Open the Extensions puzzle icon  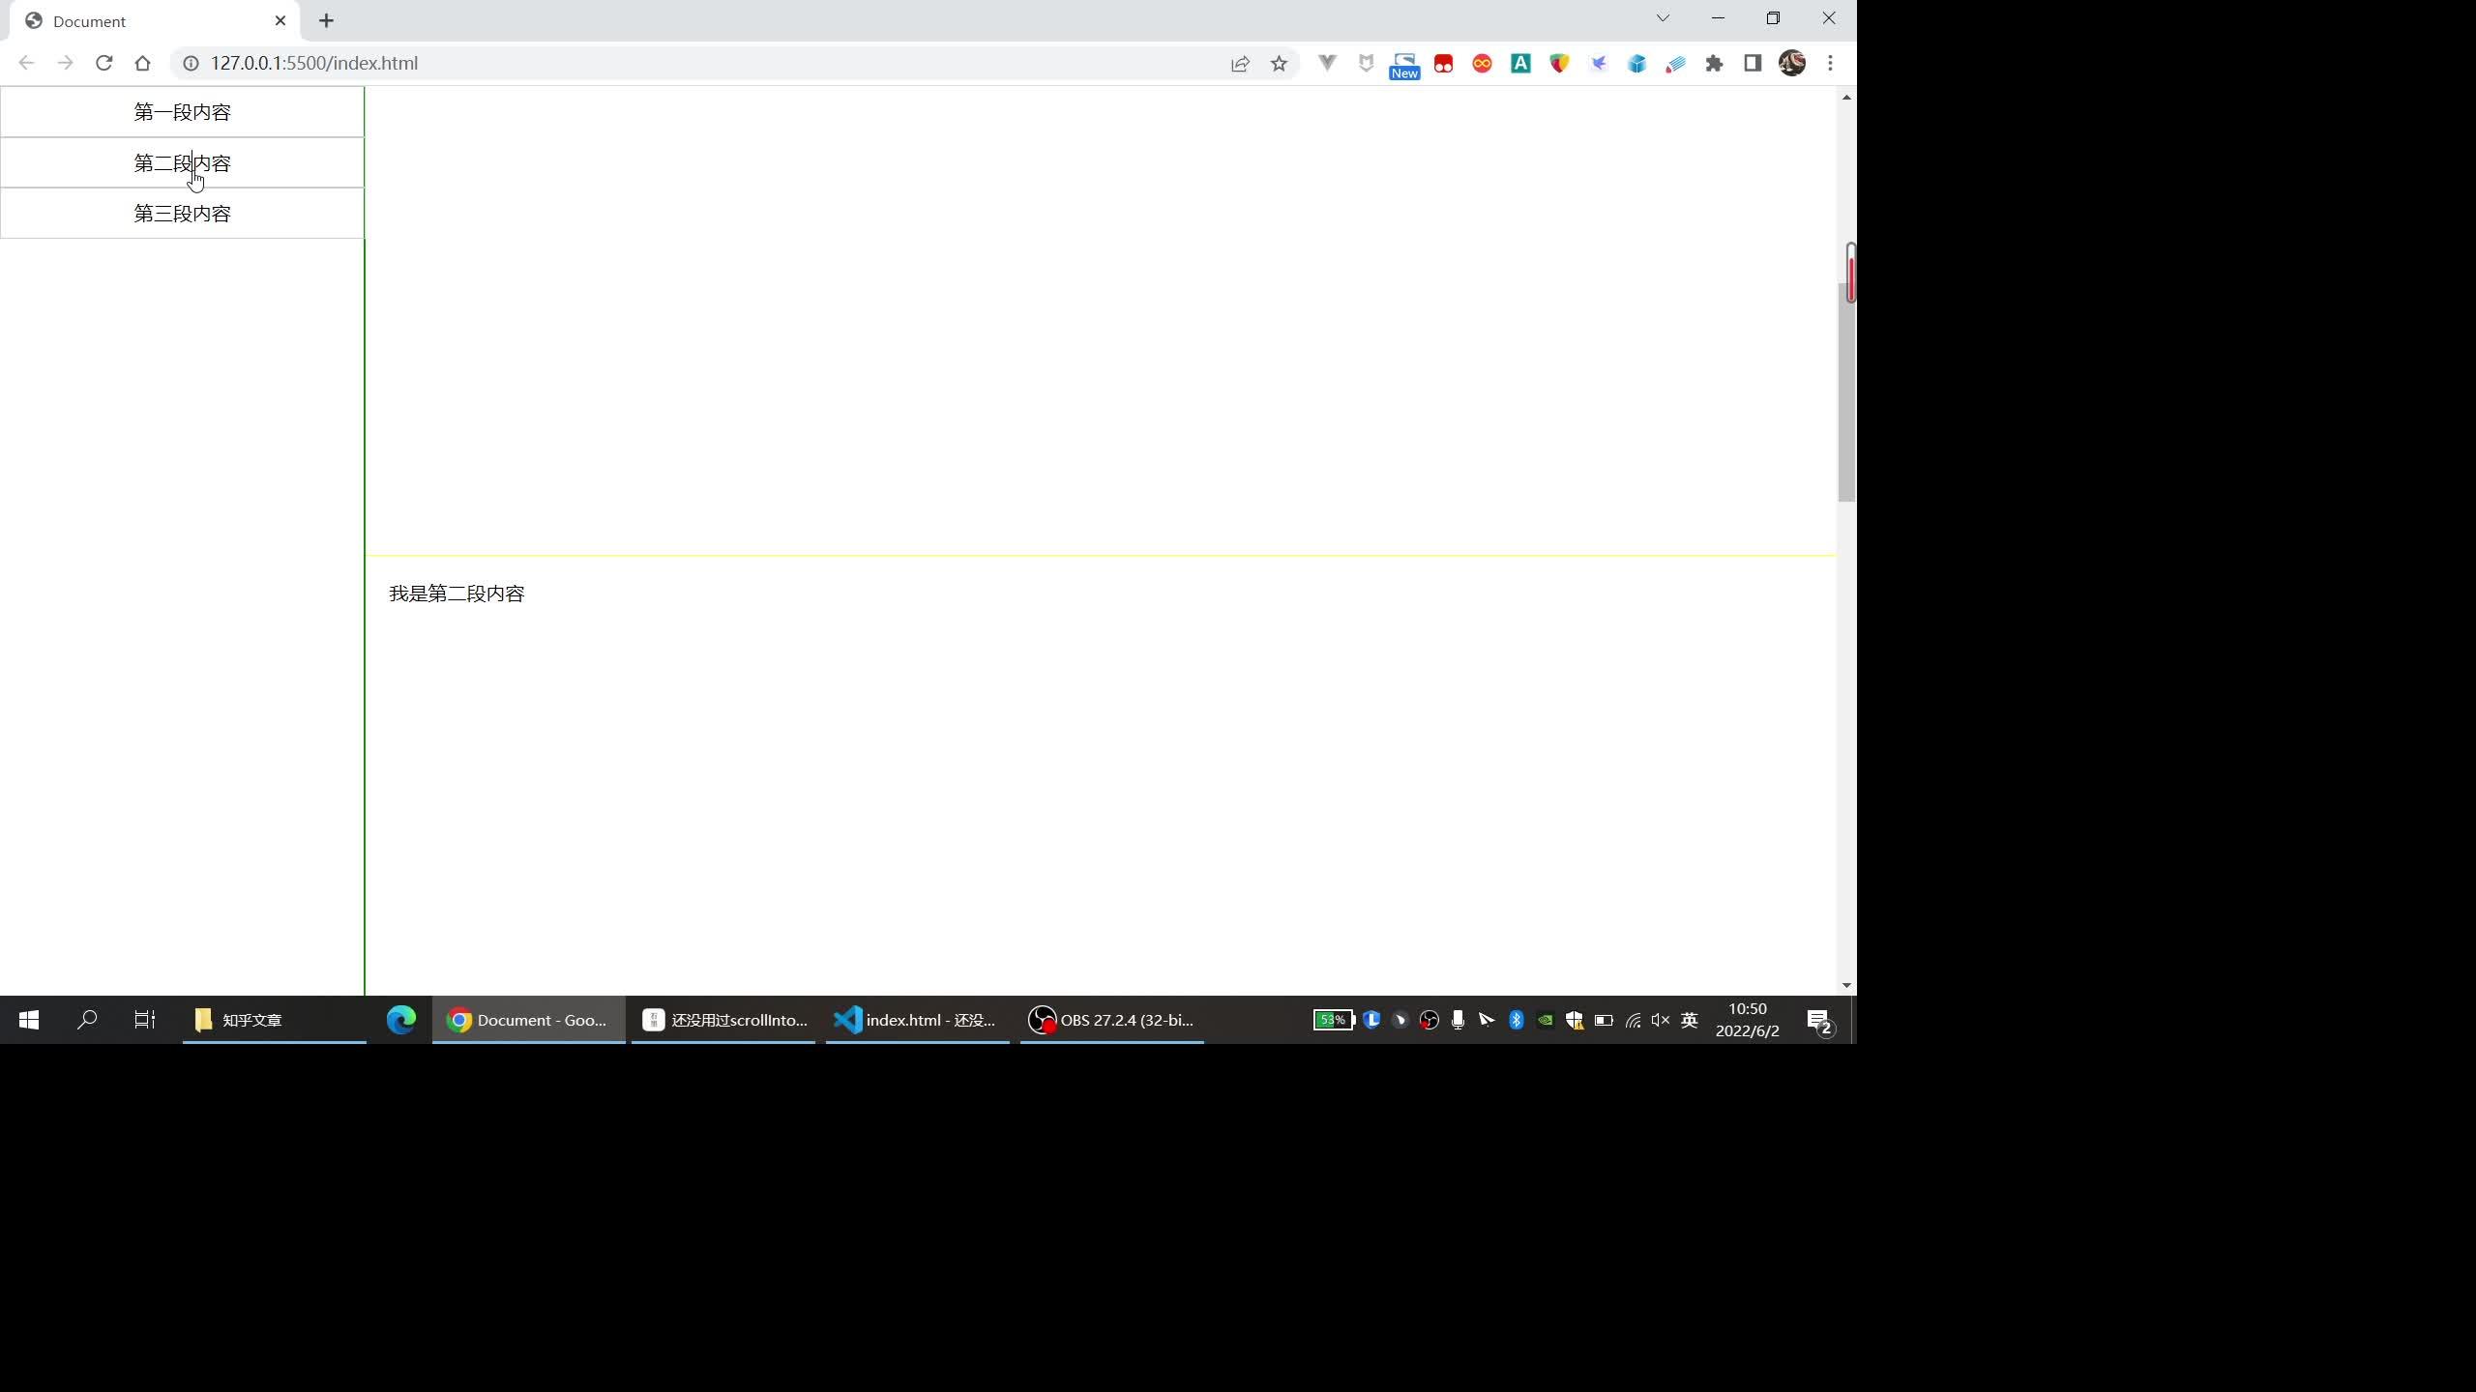click(x=1714, y=64)
